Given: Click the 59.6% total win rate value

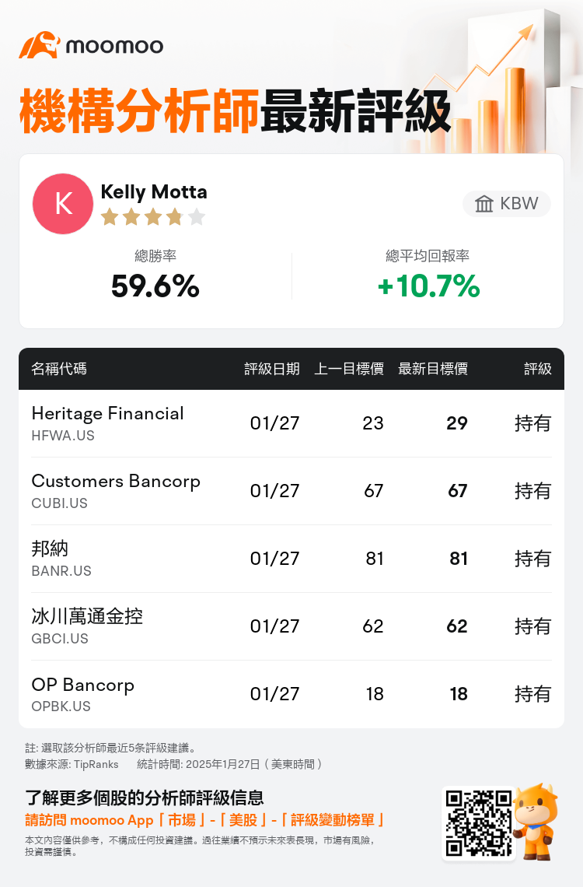Looking at the screenshot, I should tap(155, 286).
